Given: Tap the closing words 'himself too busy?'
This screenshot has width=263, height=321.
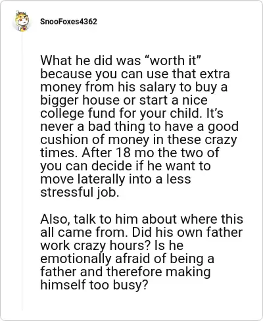Looking at the screenshot, I should 94,285.
